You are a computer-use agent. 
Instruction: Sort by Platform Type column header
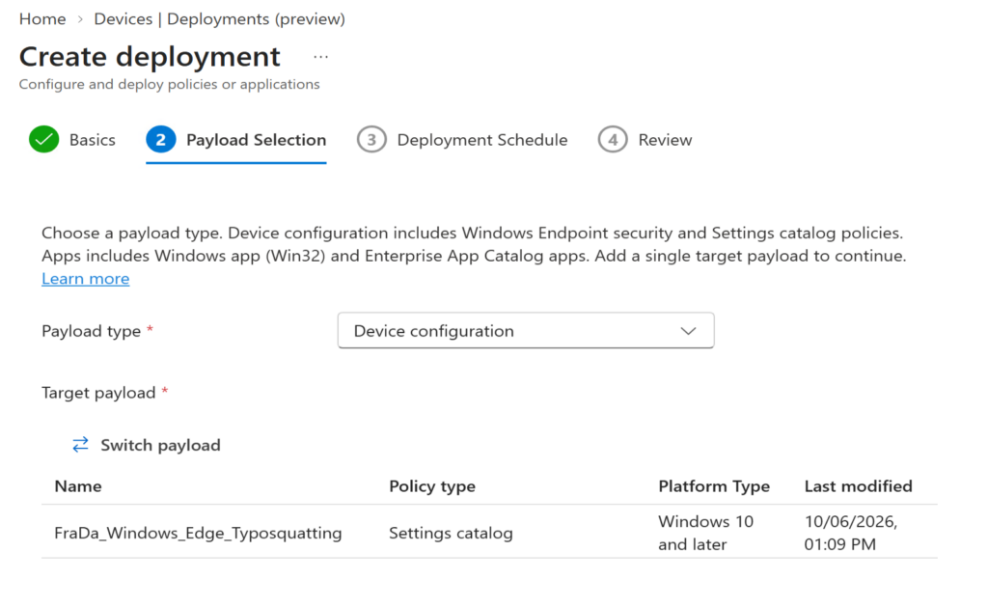click(x=714, y=486)
